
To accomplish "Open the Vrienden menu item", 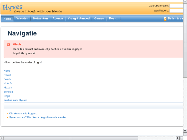I will pos(22,18).
